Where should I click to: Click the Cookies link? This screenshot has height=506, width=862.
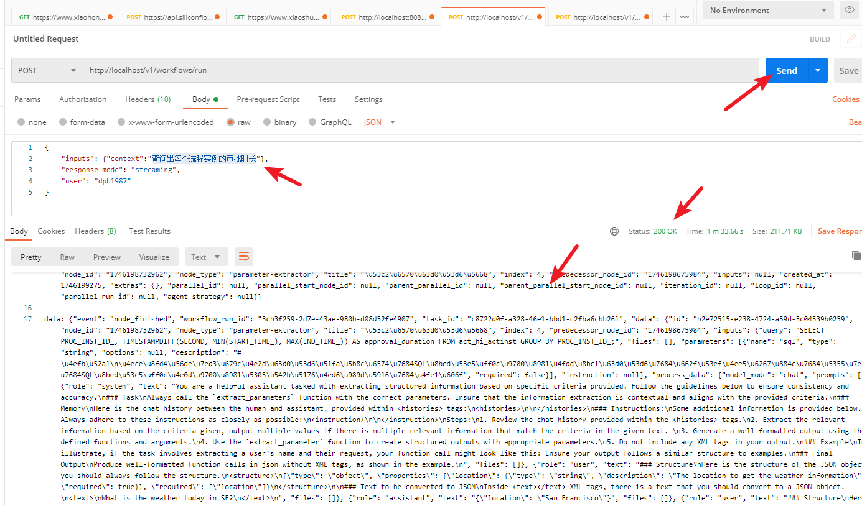(x=845, y=99)
